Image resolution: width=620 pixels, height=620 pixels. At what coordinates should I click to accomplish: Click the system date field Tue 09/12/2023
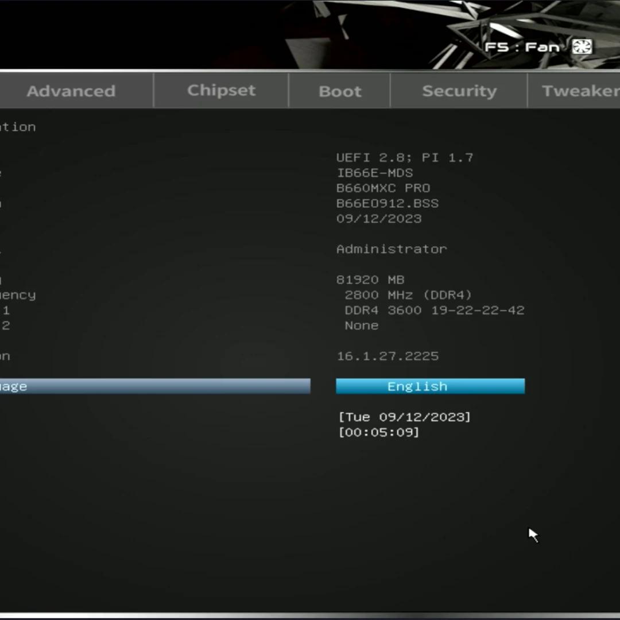pos(404,417)
